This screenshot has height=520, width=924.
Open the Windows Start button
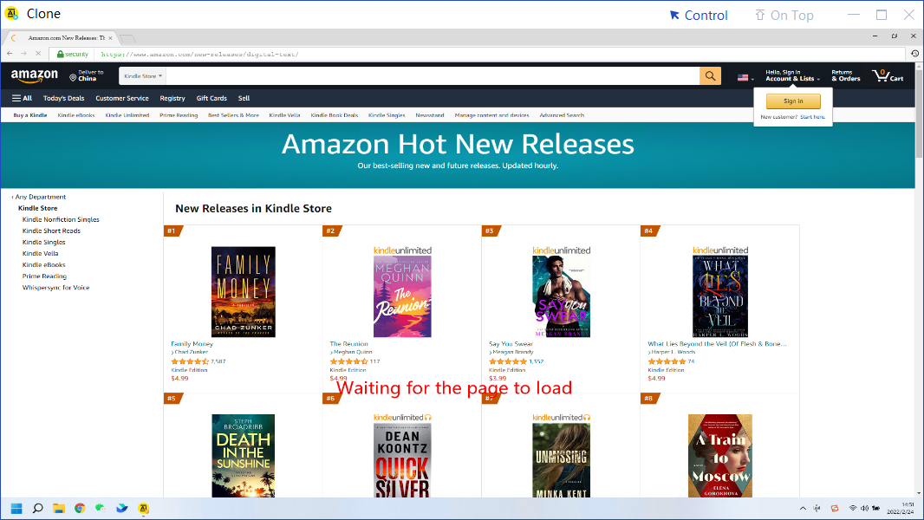pyautogui.click(x=16, y=508)
